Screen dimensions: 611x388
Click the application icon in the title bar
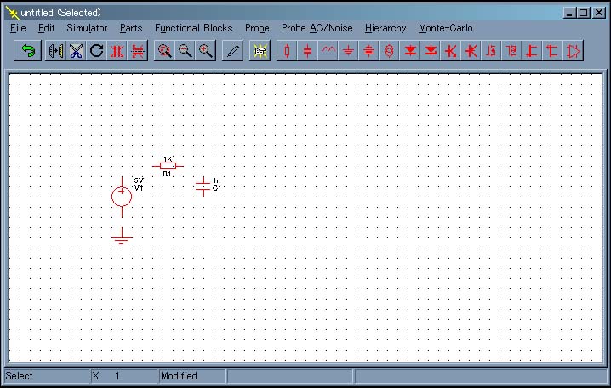click(12, 13)
